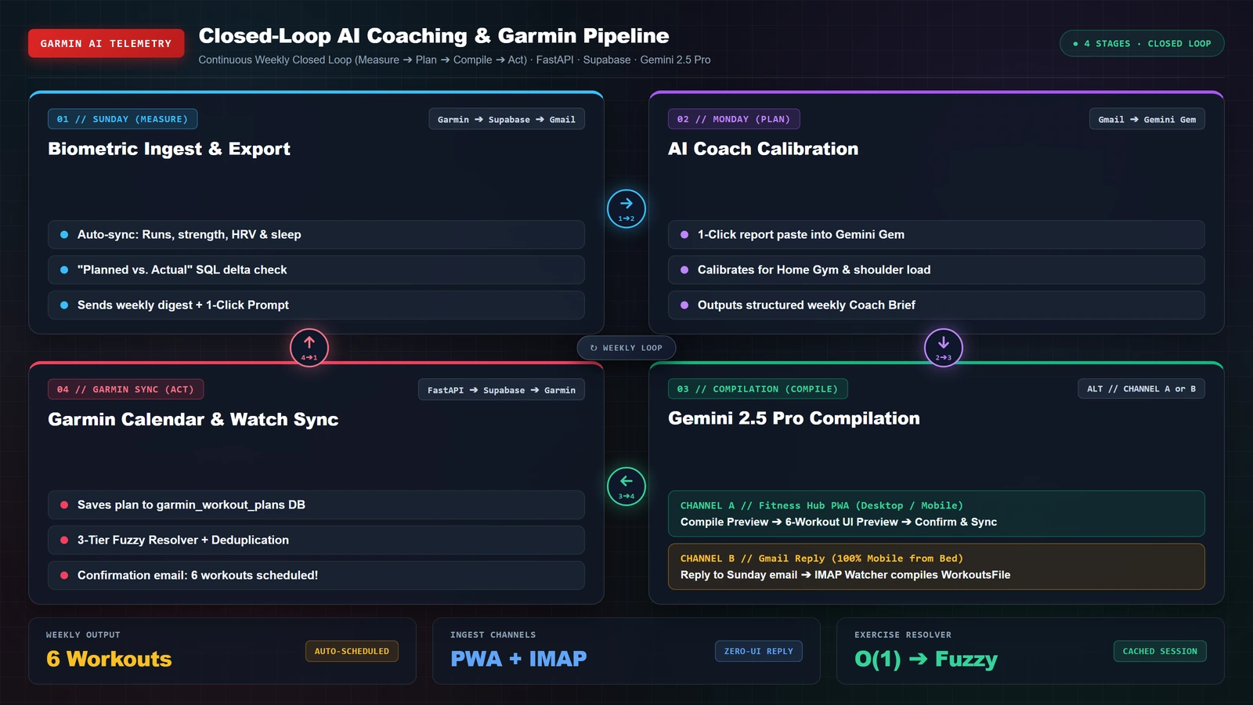The height and width of the screenshot is (705, 1253).
Task: Click Confirmation email: 6 workouts scheduled row
Action: [x=316, y=575]
